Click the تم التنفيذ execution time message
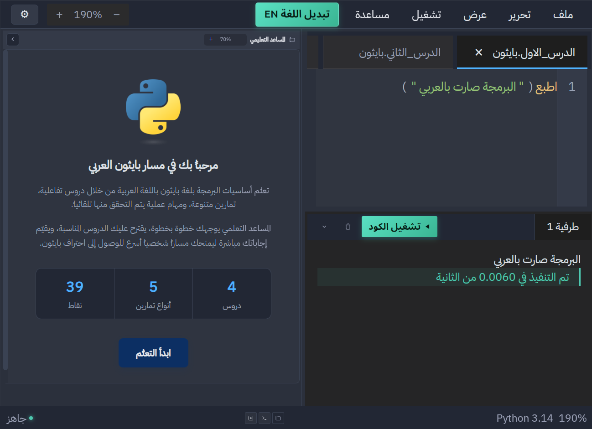592x429 pixels. 449,277
